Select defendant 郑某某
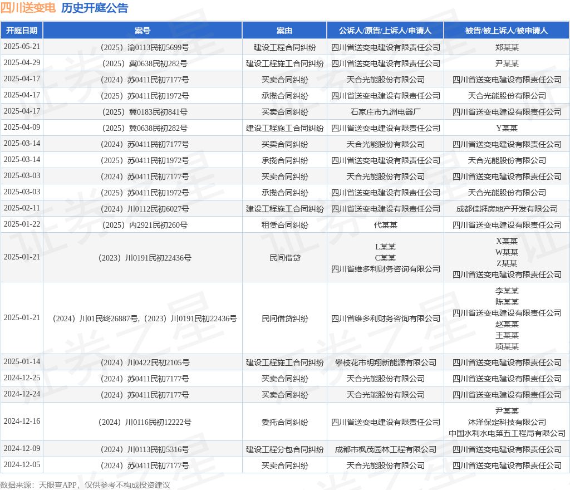 (507, 47)
